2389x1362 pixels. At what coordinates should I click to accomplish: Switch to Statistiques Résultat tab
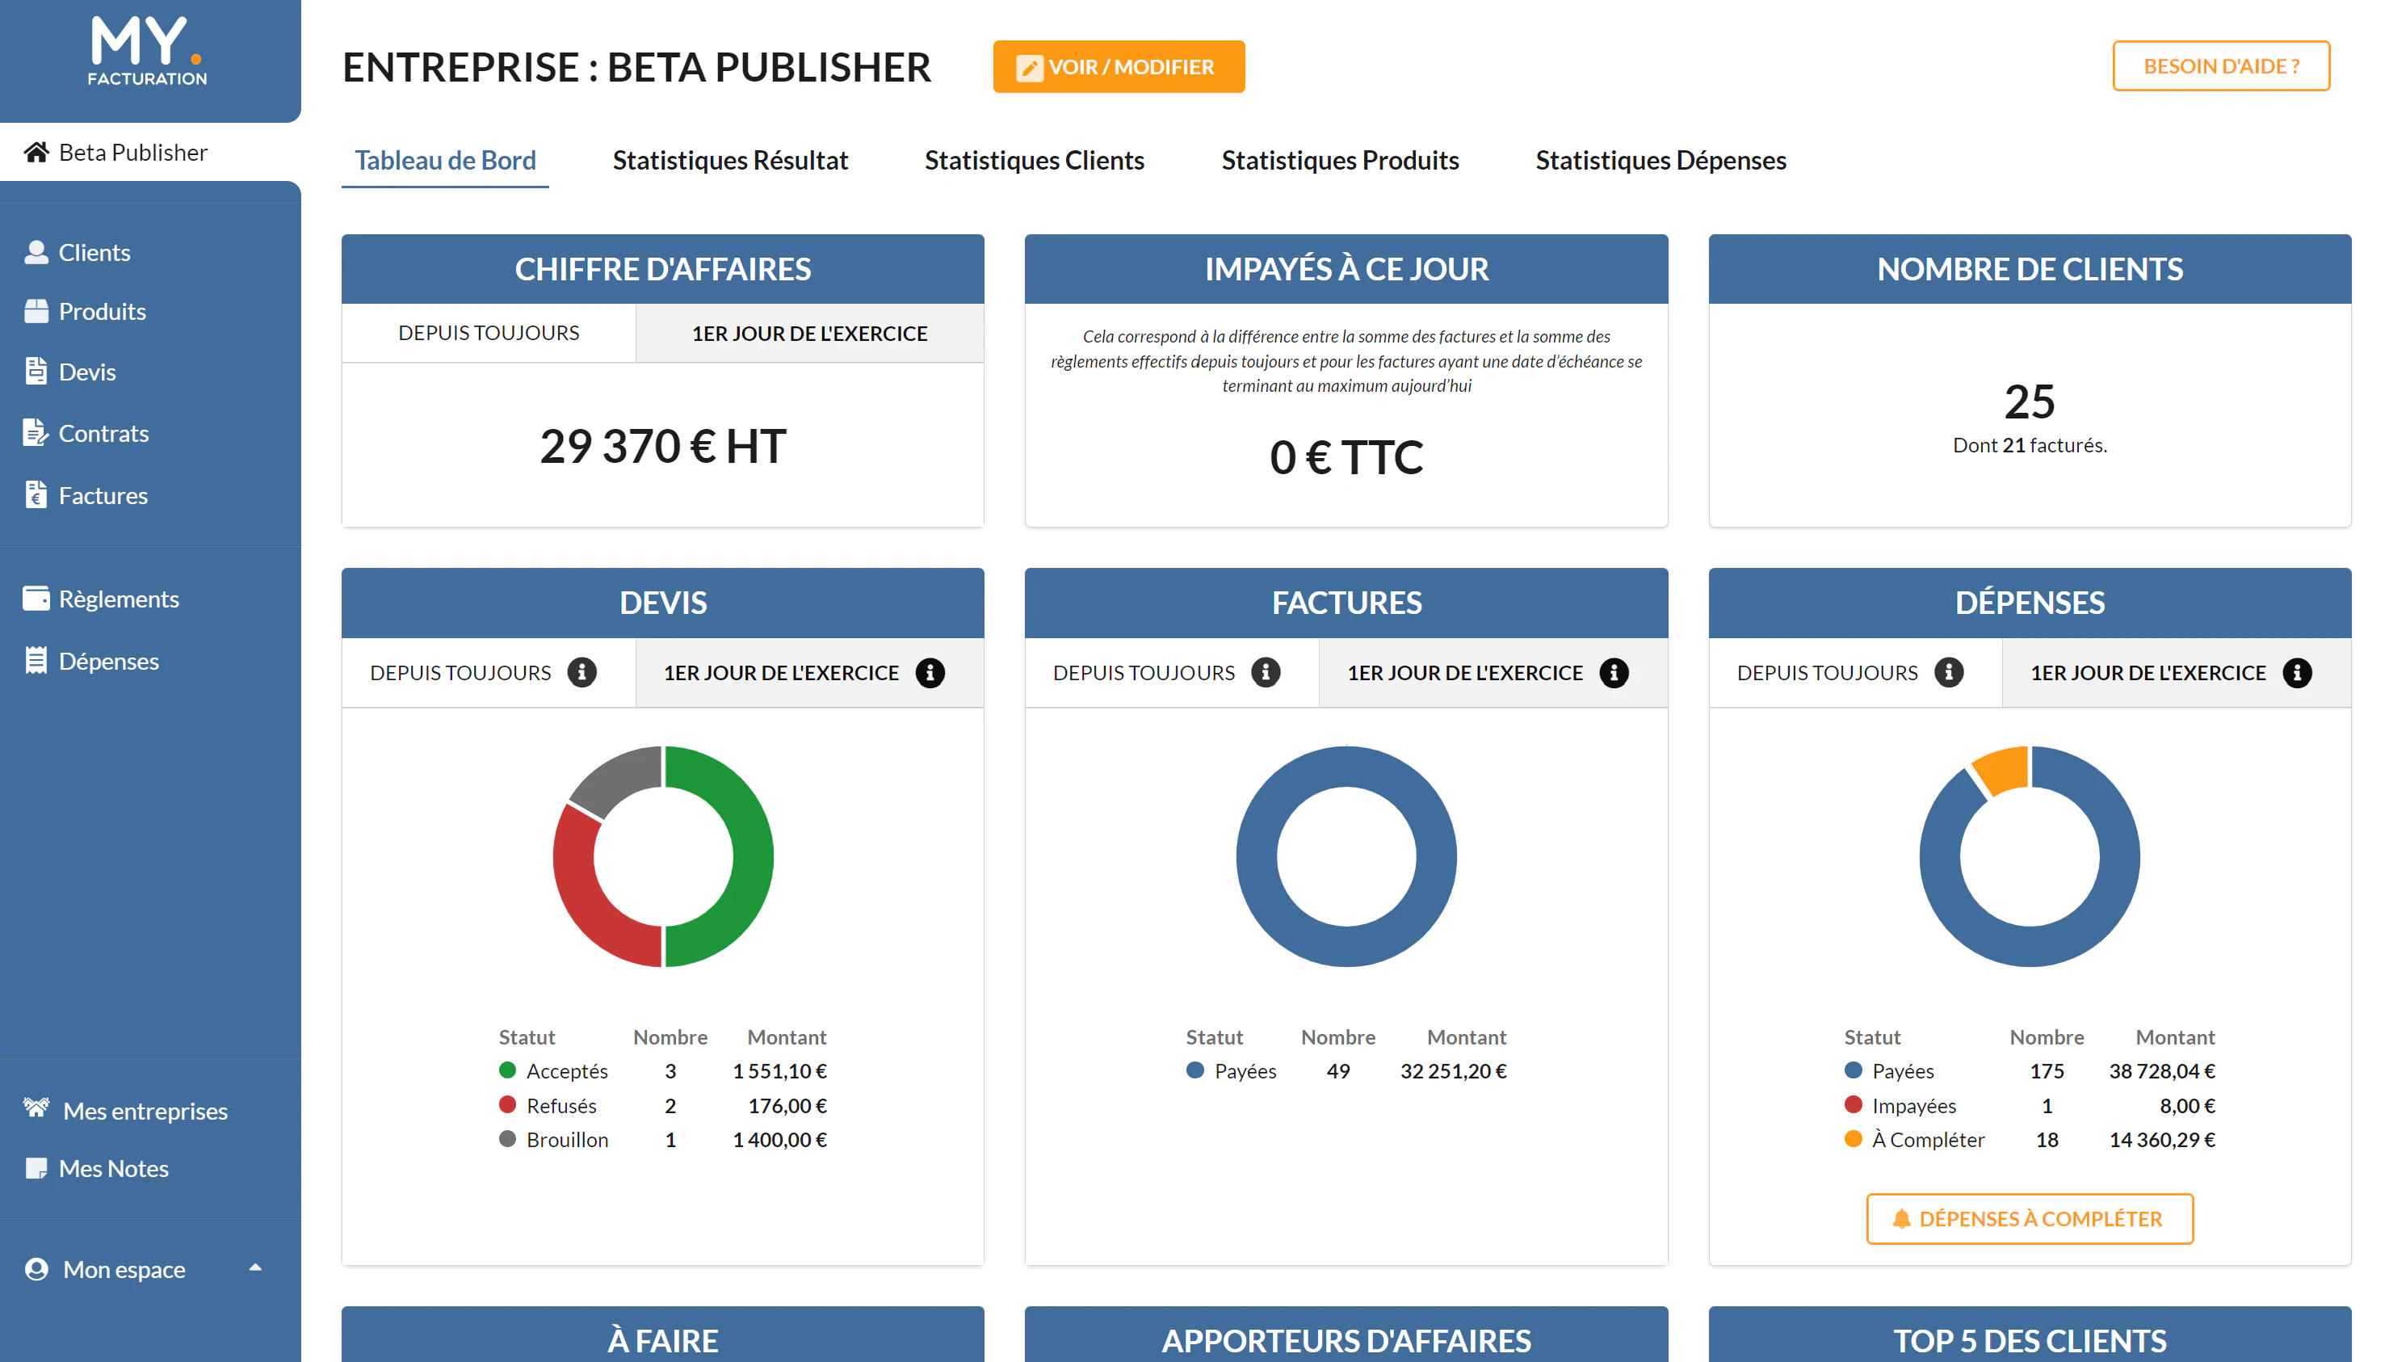pos(730,161)
